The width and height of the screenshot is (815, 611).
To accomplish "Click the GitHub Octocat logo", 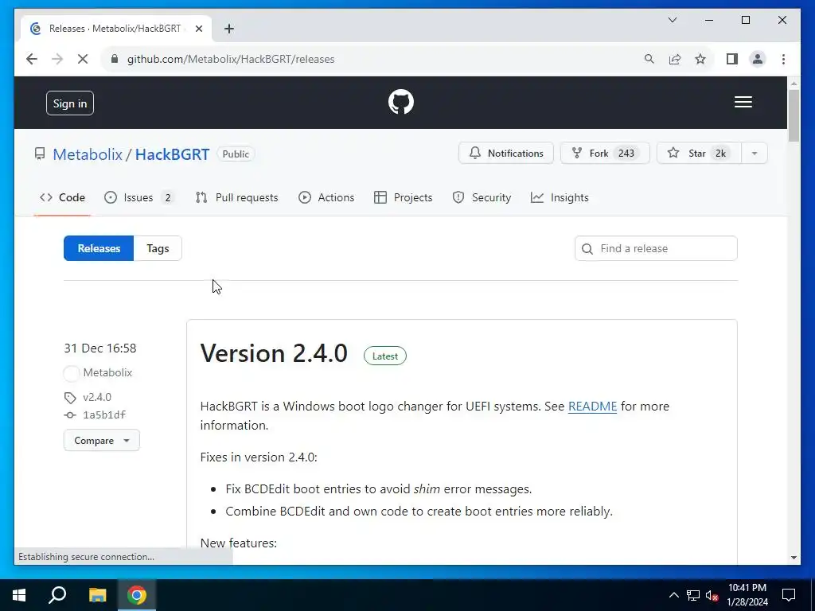I will (401, 102).
